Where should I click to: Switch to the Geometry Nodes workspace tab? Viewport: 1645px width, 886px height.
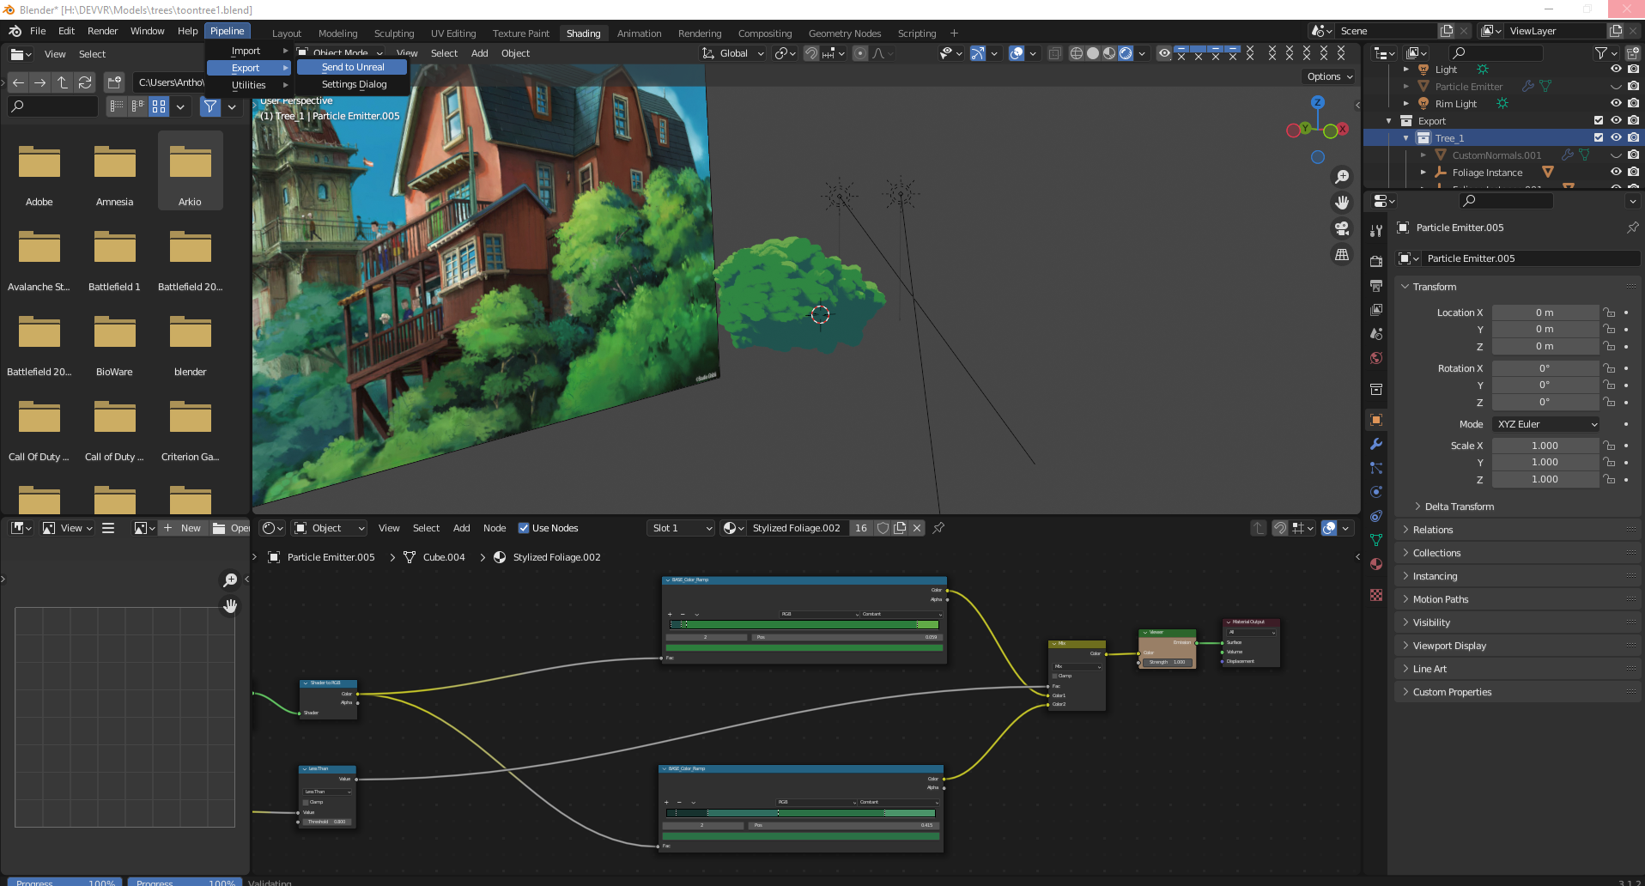pos(845,33)
